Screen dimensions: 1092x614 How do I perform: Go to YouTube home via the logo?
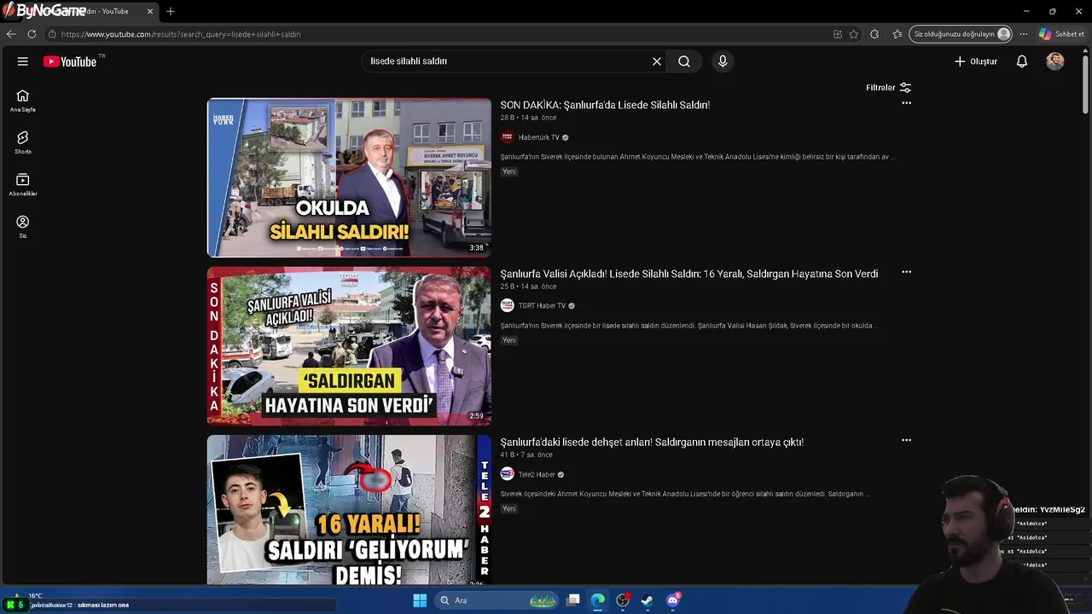tap(70, 61)
